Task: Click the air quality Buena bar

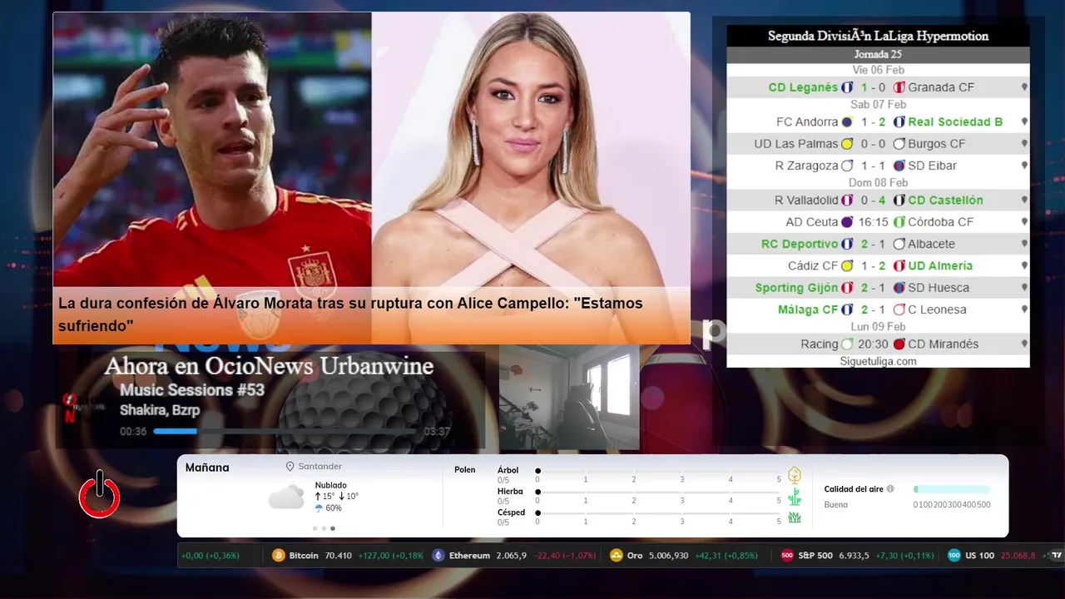Action: point(952,489)
